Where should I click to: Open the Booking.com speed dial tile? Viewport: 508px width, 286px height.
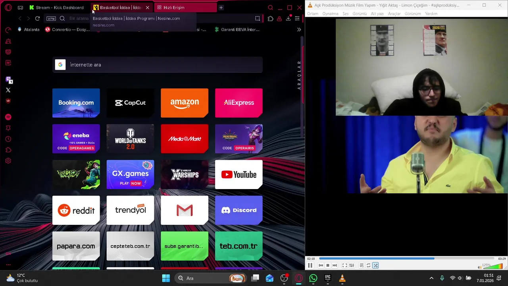[76, 103]
